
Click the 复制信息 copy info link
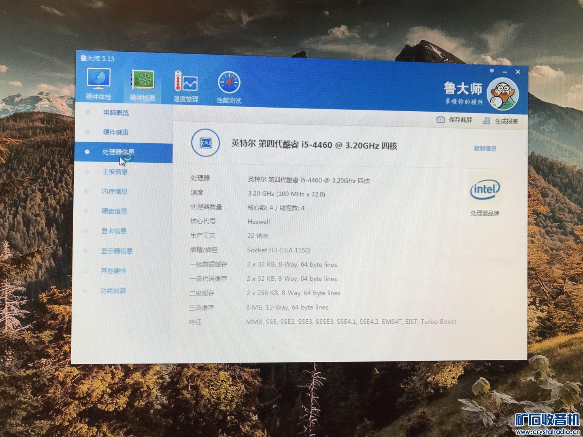coord(485,148)
